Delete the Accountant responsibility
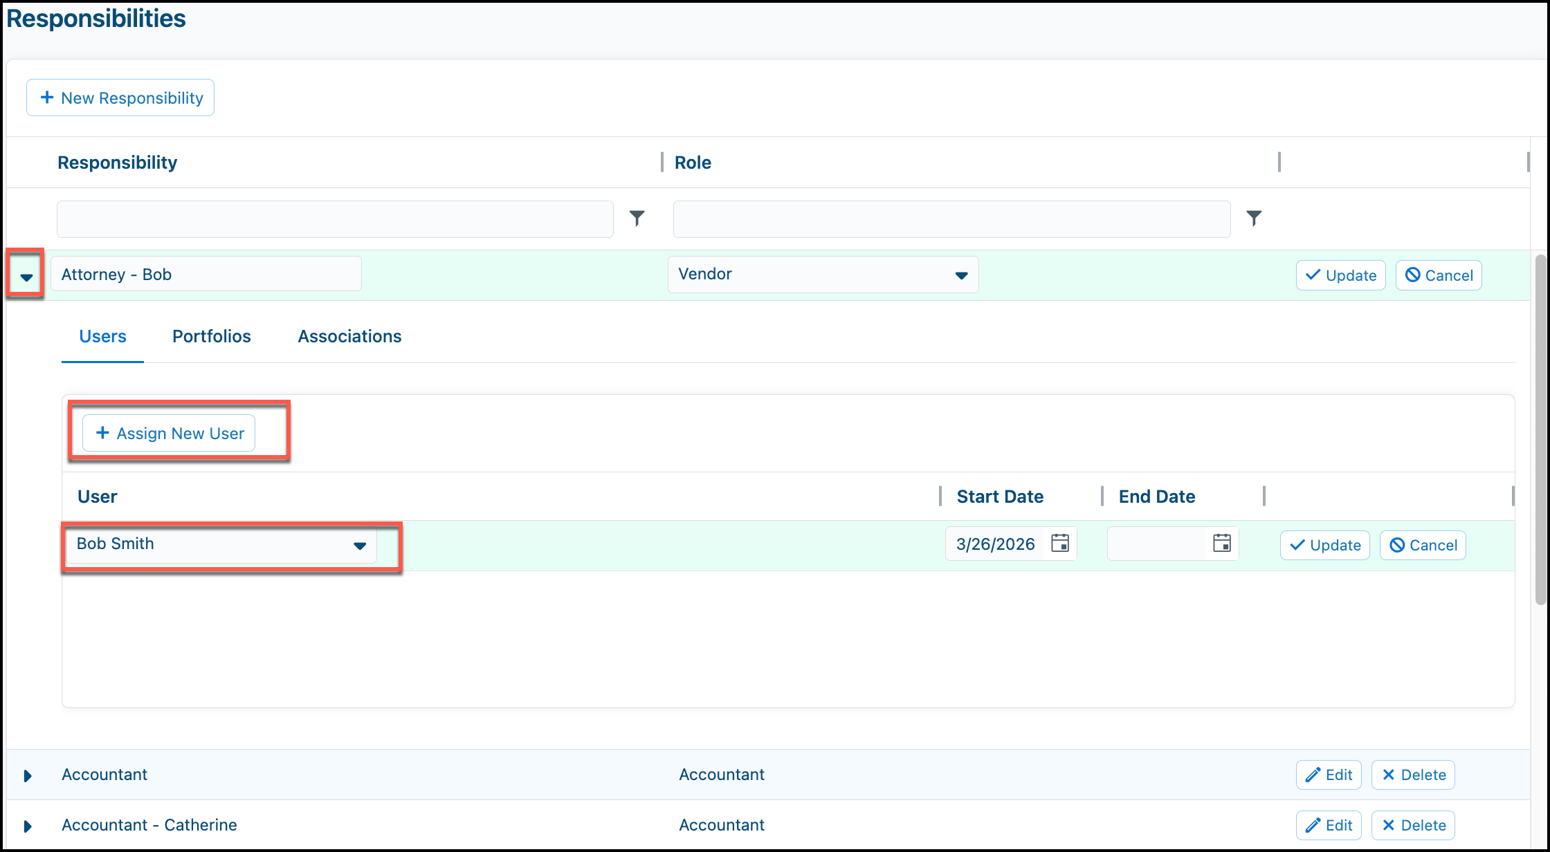 tap(1413, 775)
